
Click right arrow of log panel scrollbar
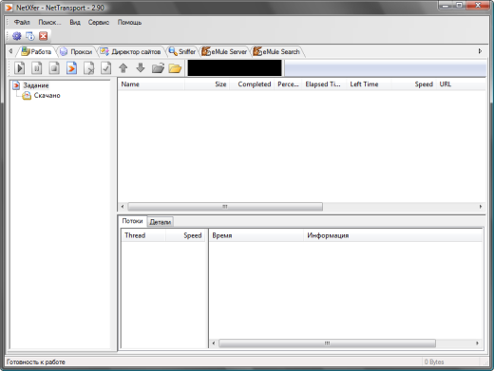click(x=477, y=343)
